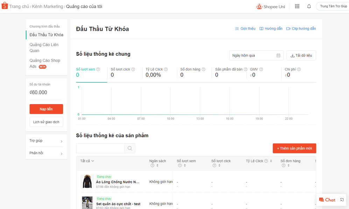Click help icon beside Số lượt click metric
The width and height of the screenshot is (349, 209).
(133, 69)
